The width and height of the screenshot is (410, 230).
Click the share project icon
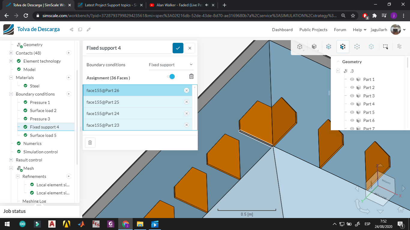71,29
